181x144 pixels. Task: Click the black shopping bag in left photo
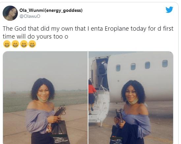pos(60,132)
